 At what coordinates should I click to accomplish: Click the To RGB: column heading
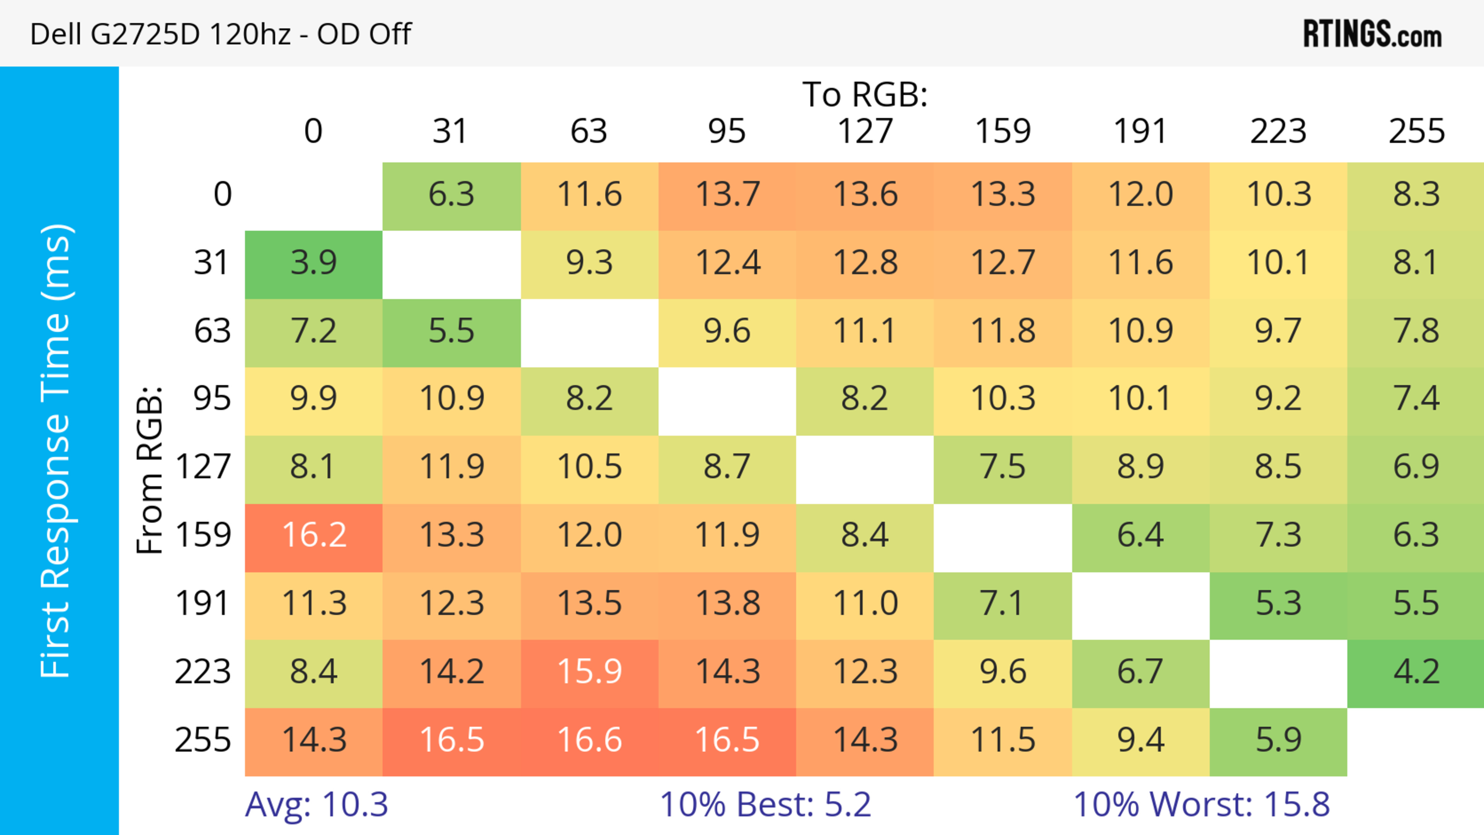click(865, 94)
